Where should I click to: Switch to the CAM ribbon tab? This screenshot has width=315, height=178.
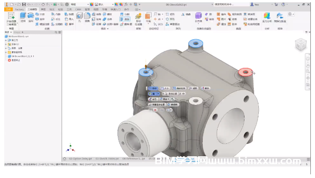pos(78,9)
